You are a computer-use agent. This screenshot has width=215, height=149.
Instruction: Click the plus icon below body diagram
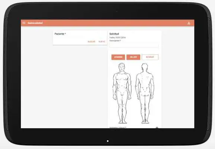click(x=157, y=127)
